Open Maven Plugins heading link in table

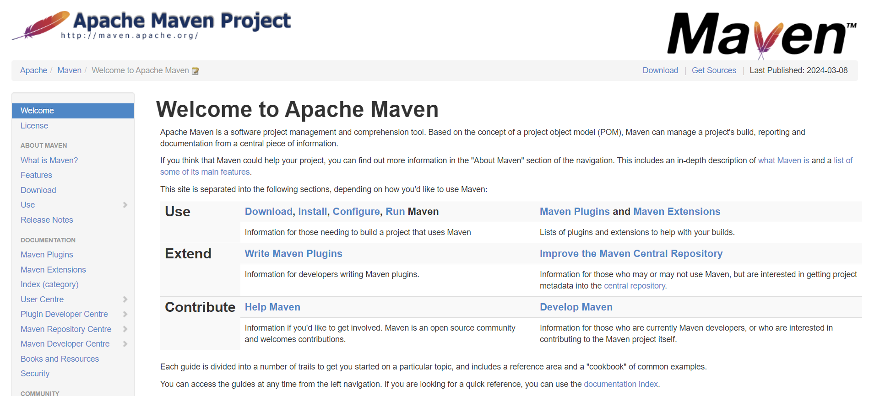tap(575, 212)
